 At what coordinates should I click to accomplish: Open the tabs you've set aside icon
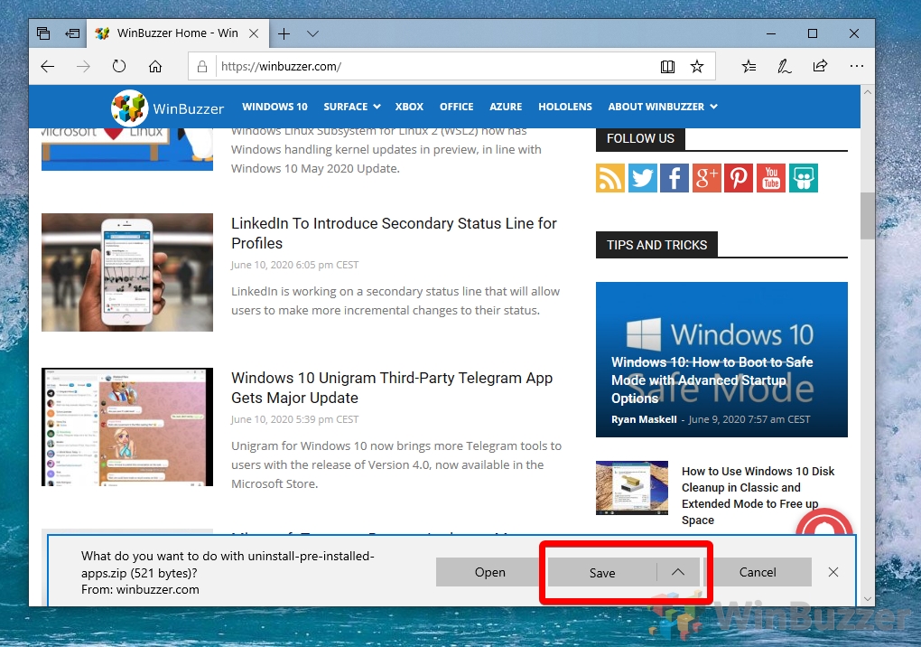[43, 33]
